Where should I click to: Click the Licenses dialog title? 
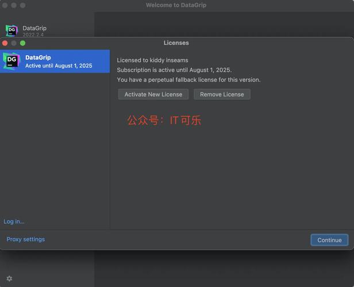[176, 43]
